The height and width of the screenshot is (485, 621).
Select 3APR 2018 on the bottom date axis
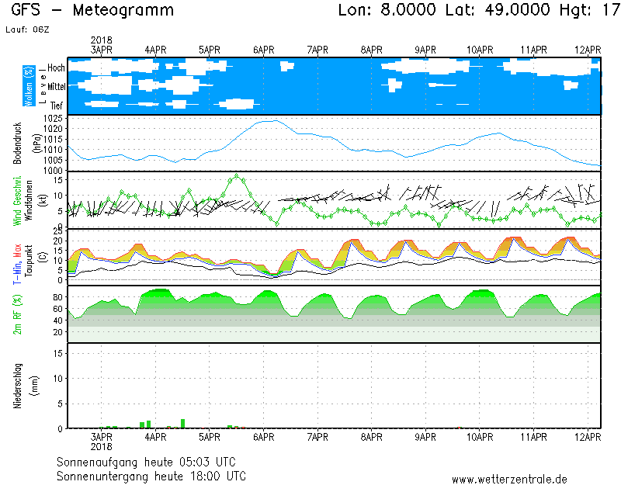coord(102,442)
